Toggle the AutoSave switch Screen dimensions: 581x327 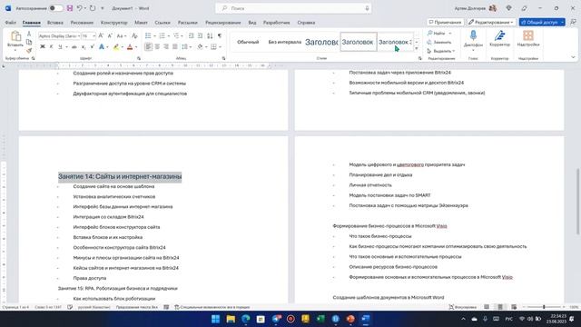55,8
